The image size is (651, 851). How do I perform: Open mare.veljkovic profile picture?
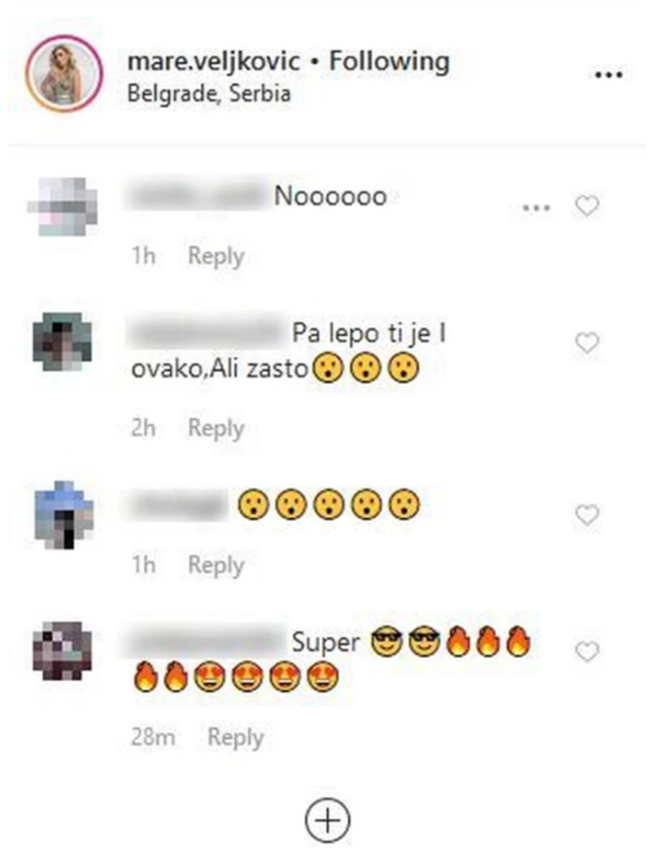pyautogui.click(x=64, y=74)
